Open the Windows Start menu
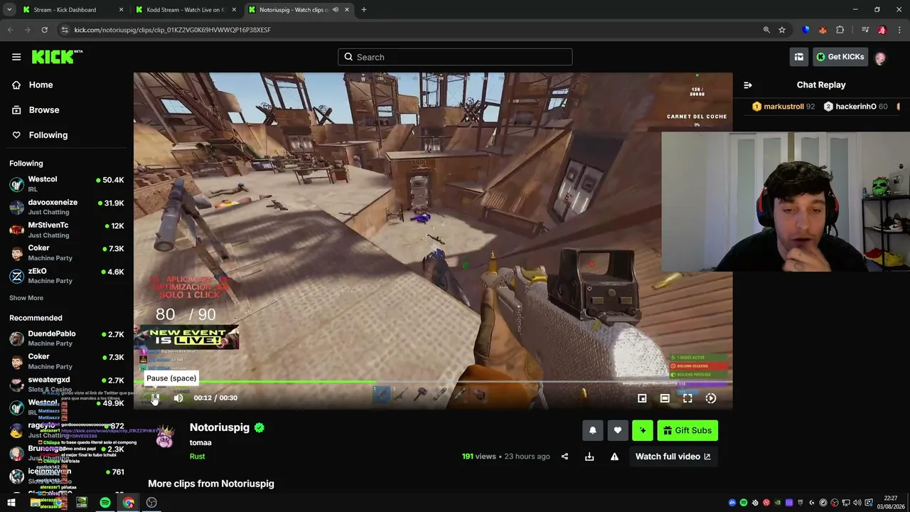 pyautogui.click(x=11, y=503)
